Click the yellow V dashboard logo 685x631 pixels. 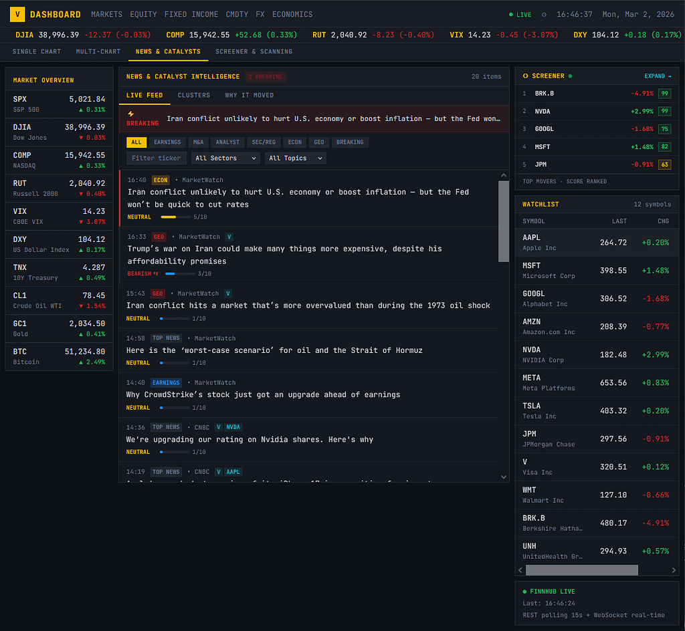pos(18,14)
